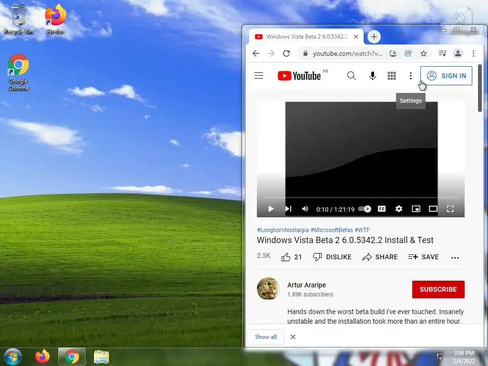Viewport: 488px width, 366px height.
Task: Click the Chrome taskbar button
Action: (x=72, y=356)
